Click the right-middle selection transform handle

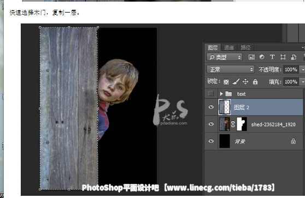tap(98, 109)
